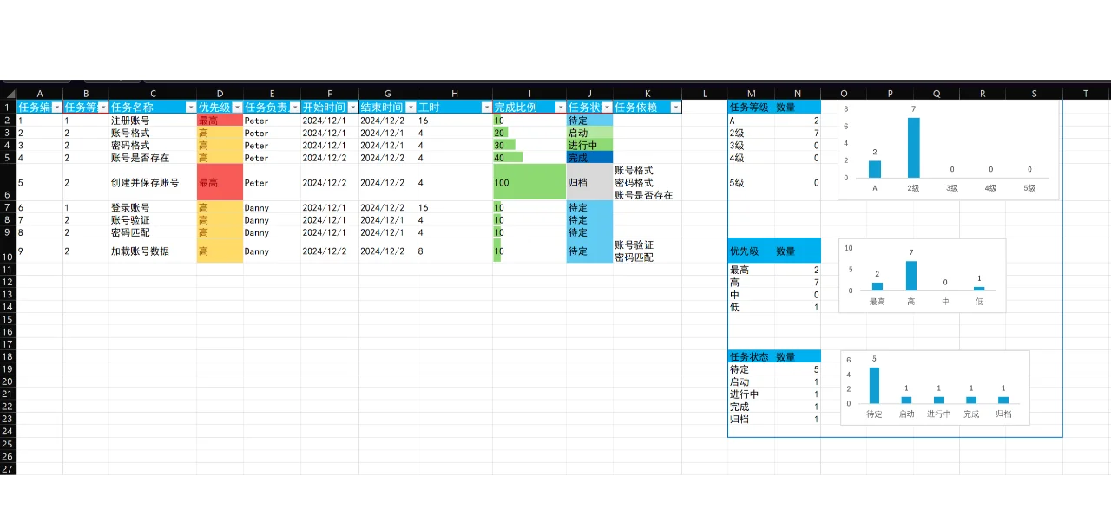This screenshot has height=528, width=1111.
Task: Select row 27 by its row number
Action: 9,469
